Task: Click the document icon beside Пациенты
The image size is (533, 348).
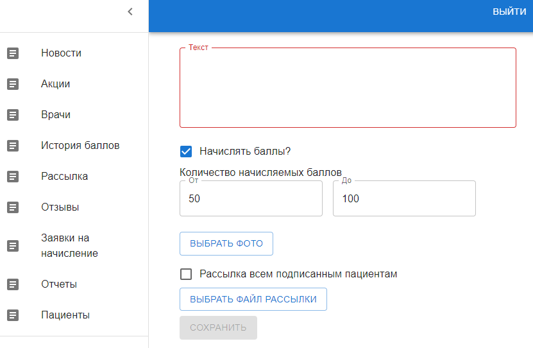Action: (x=13, y=315)
